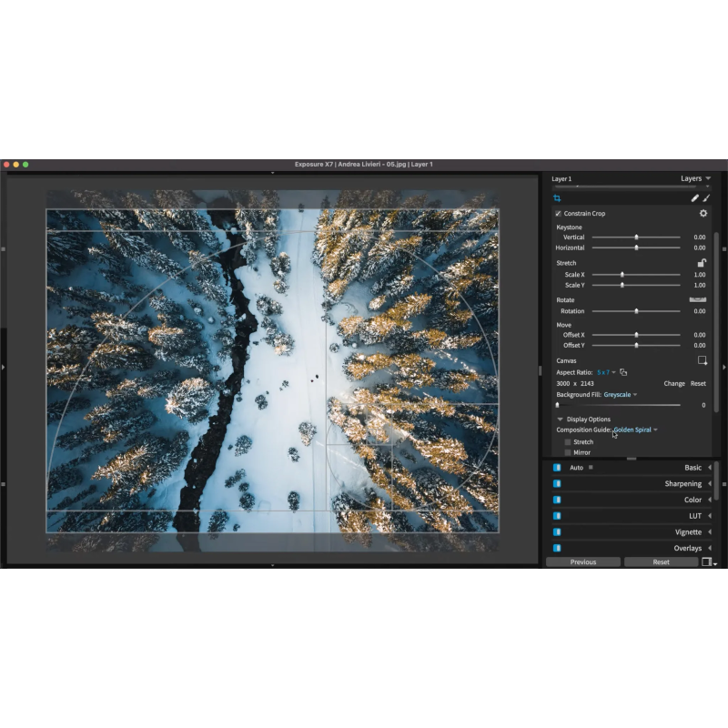Open crop settings gear icon
Viewport: 728px width, 728px height.
[703, 213]
